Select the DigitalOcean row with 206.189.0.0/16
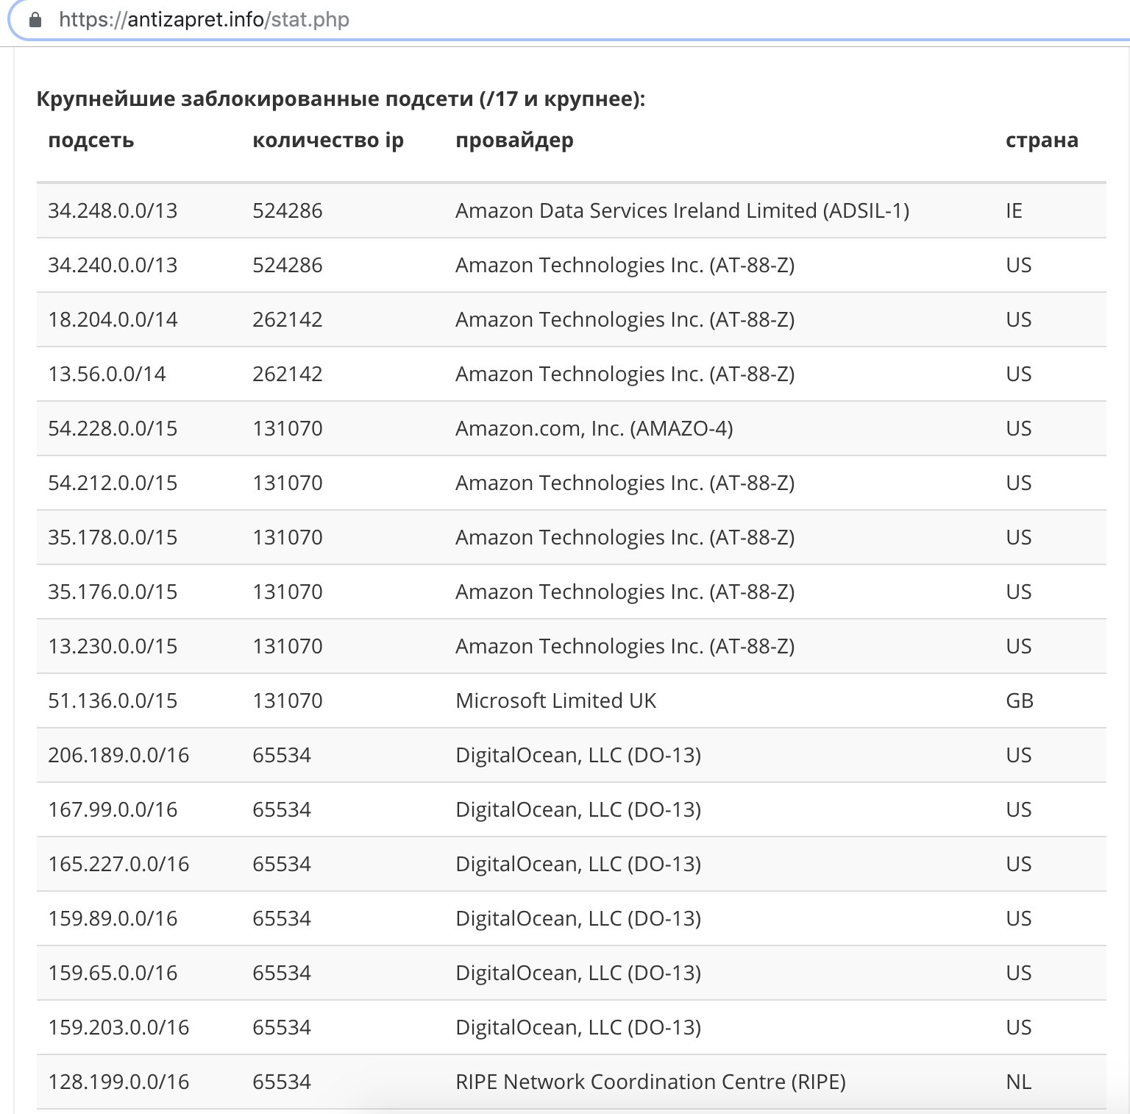This screenshot has width=1130, height=1114. point(118,755)
